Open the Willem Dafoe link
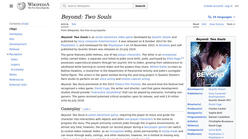This screenshot has height=139, width=248. (158, 67)
